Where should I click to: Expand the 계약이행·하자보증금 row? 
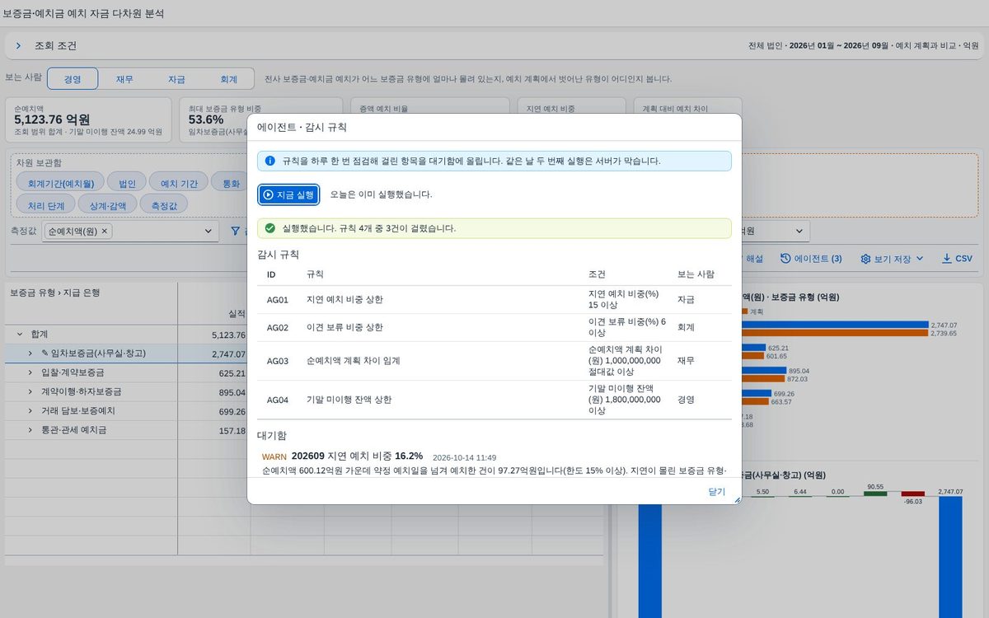[x=30, y=392]
